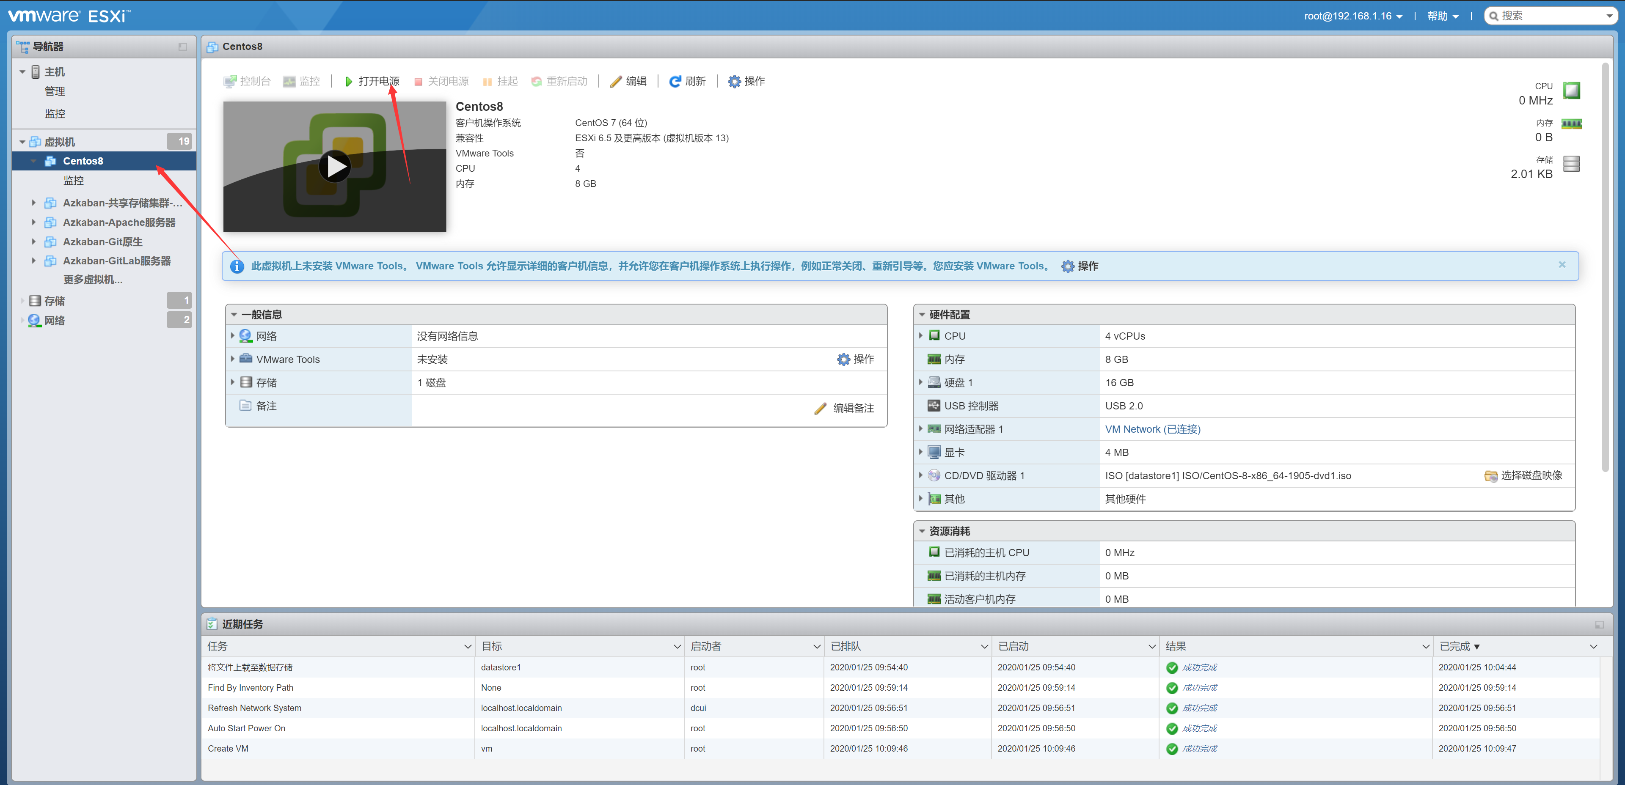Click 编辑备注 to edit notes

click(x=844, y=408)
